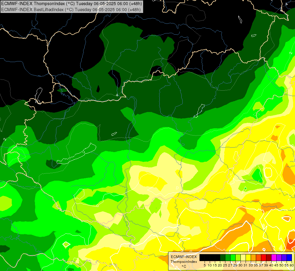Click legend tick value 15

click(215, 265)
